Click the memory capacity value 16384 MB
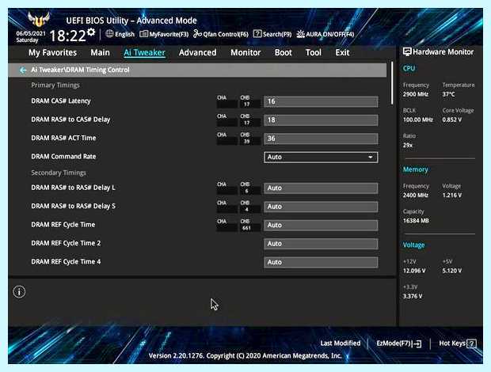Image resolution: width=491 pixels, height=372 pixels. [x=416, y=221]
